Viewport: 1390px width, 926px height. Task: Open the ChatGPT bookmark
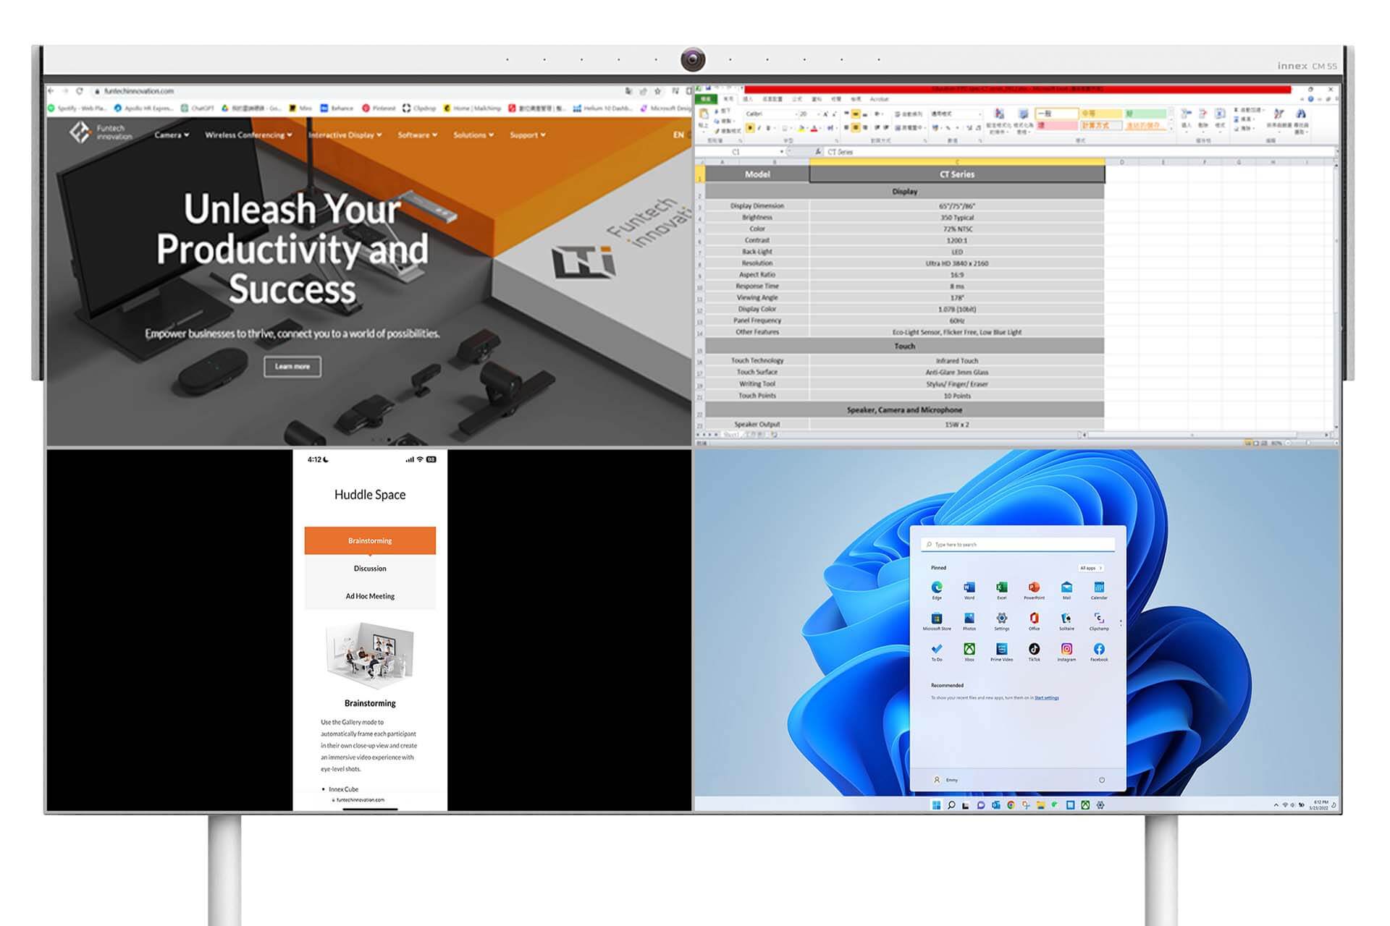[x=199, y=109]
